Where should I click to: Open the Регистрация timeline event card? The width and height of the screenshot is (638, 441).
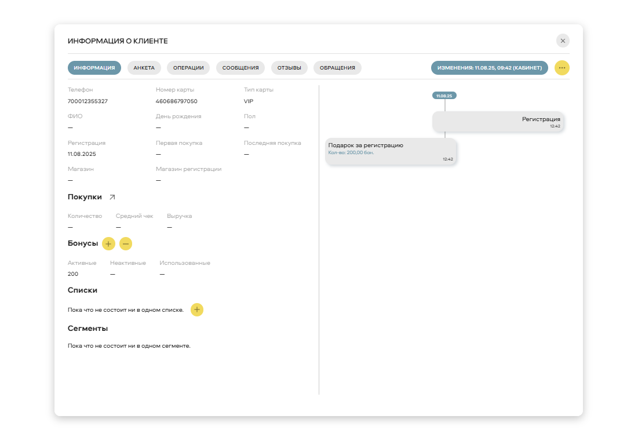point(498,122)
